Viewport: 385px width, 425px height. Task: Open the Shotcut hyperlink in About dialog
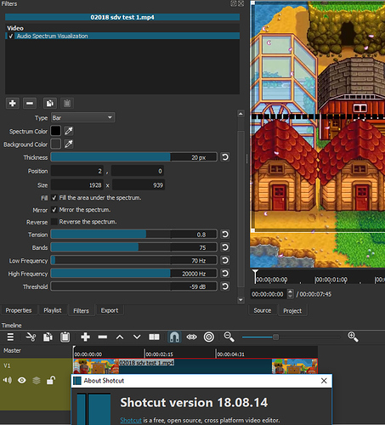point(131,420)
